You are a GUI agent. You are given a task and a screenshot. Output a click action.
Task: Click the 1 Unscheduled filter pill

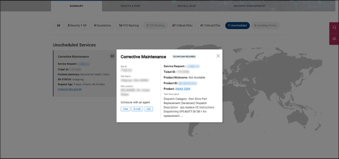coord(237,25)
